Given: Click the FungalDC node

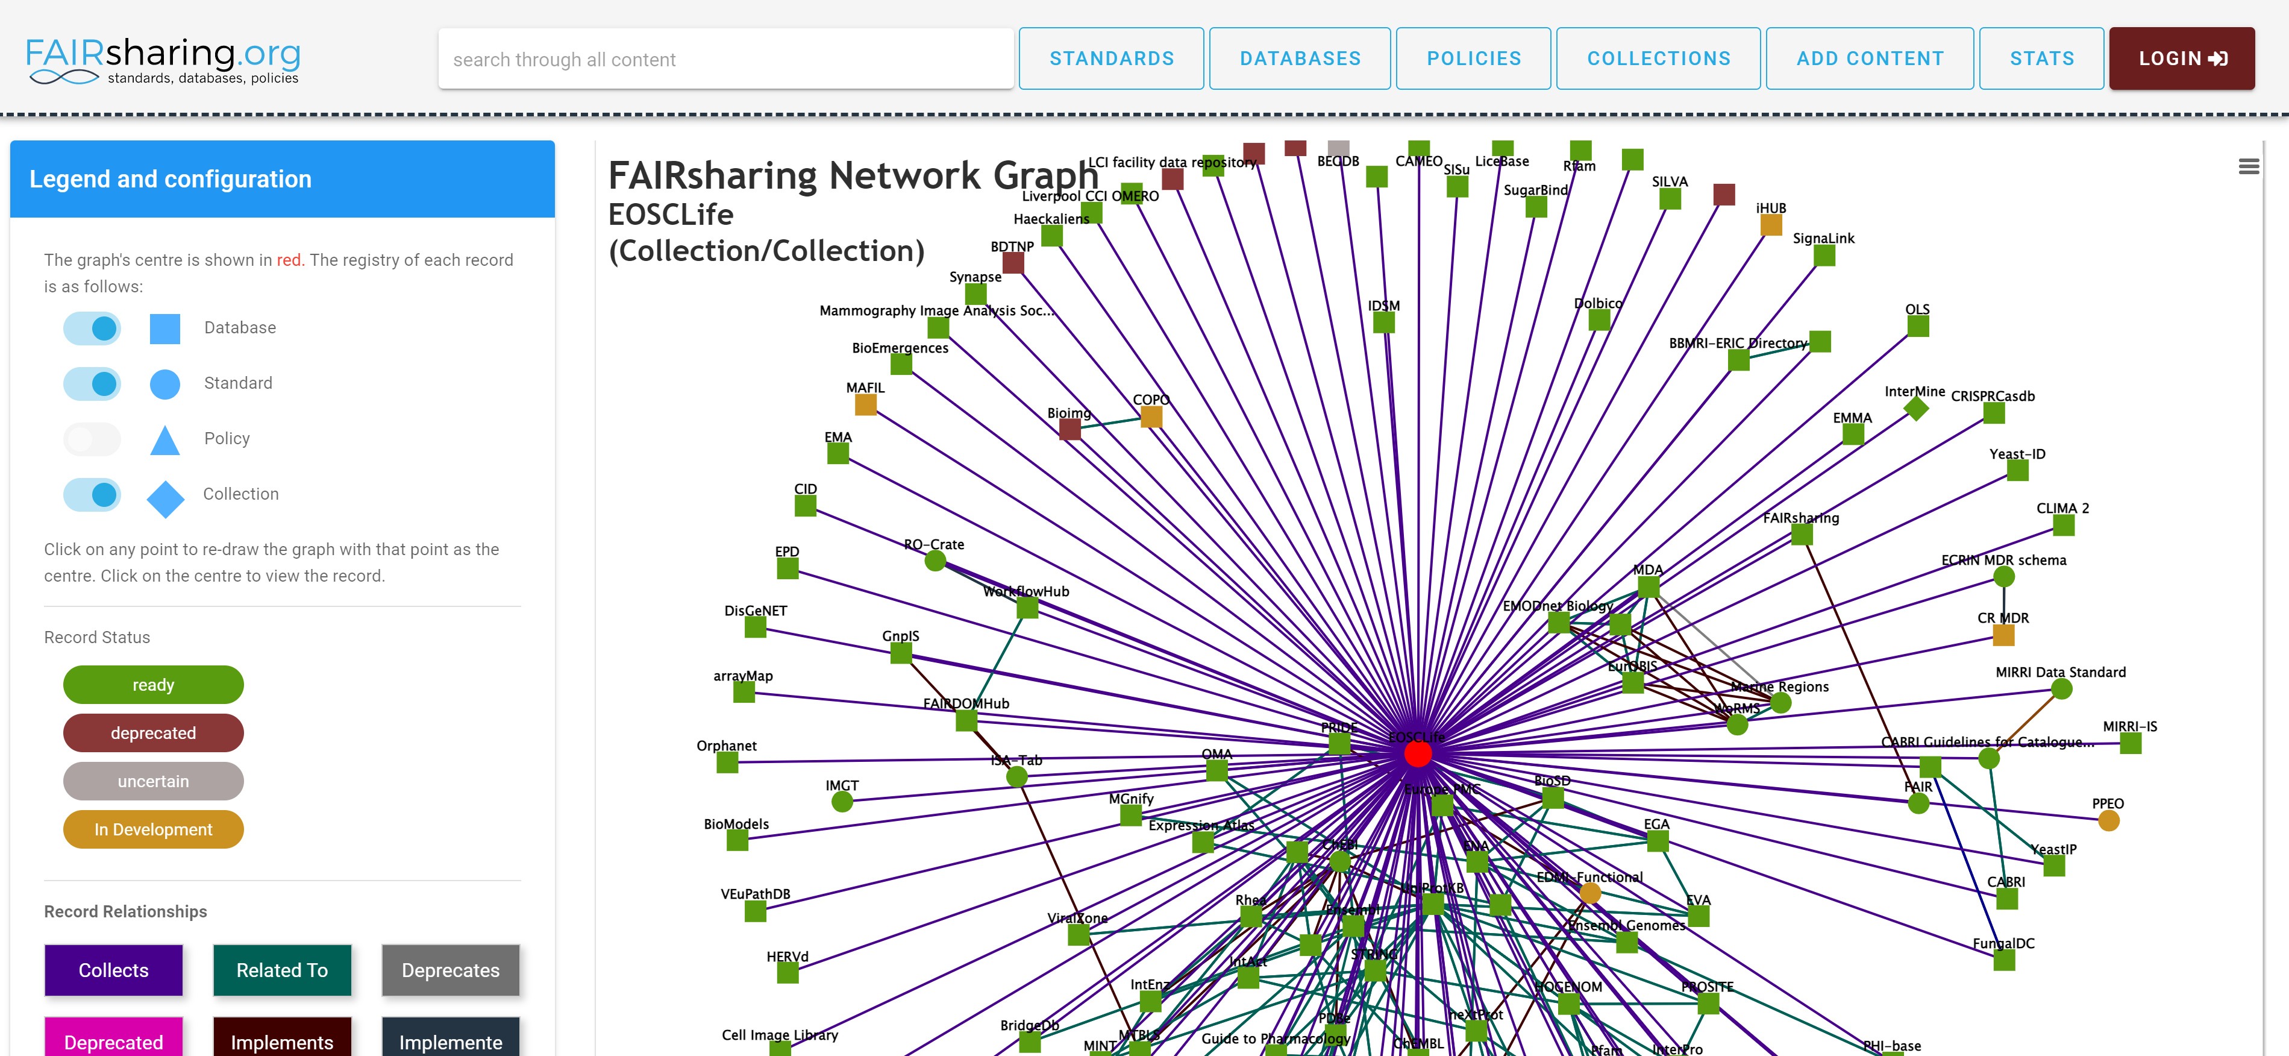Looking at the screenshot, I should [x=2003, y=960].
